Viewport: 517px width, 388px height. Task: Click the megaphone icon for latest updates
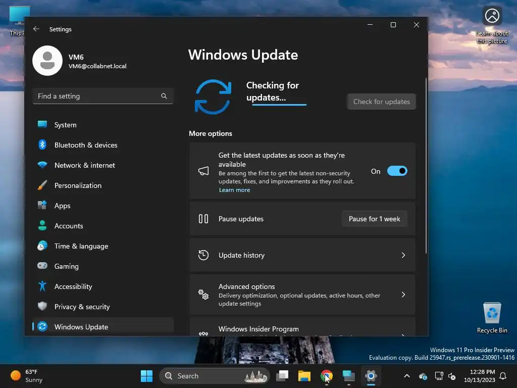[x=203, y=171]
